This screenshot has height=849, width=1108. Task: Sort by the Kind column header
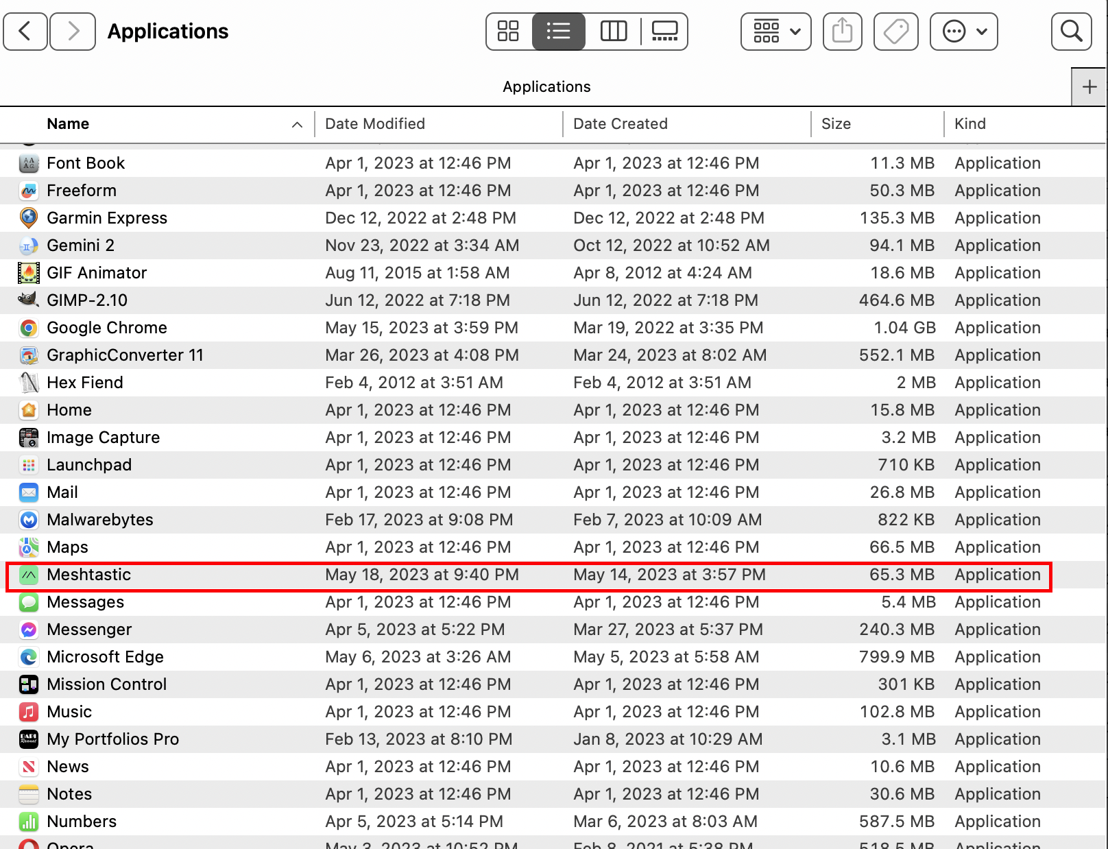[x=970, y=124]
